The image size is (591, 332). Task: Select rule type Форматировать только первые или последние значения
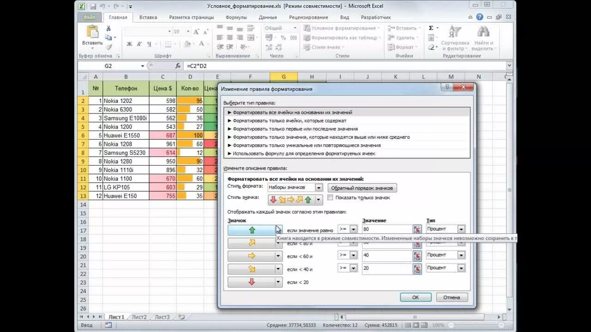pos(346,129)
